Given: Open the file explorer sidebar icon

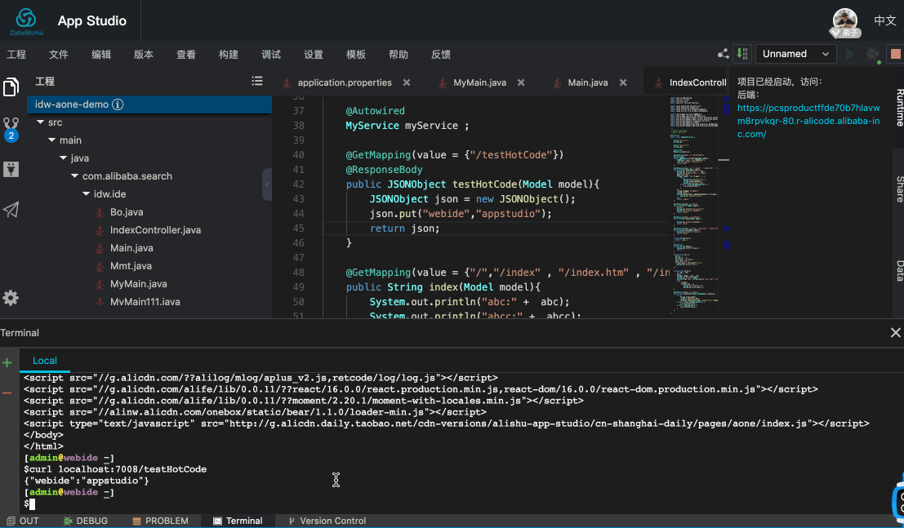Looking at the screenshot, I should tap(11, 87).
